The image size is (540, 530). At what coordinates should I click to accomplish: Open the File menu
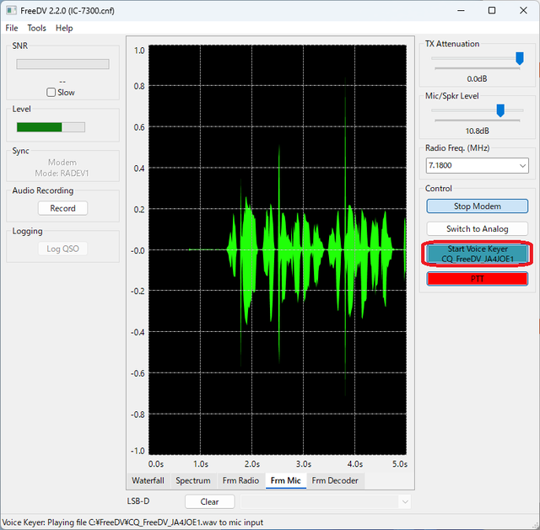[12, 28]
